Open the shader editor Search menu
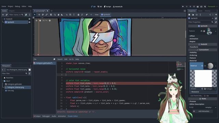 point(60,59)
